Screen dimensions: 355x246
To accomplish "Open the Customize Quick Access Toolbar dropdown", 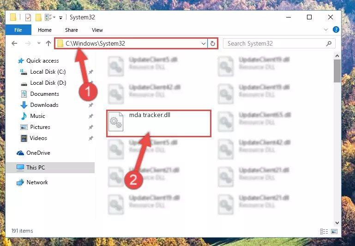I will click(x=60, y=18).
